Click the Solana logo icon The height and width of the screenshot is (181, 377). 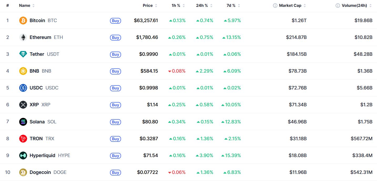23,122
